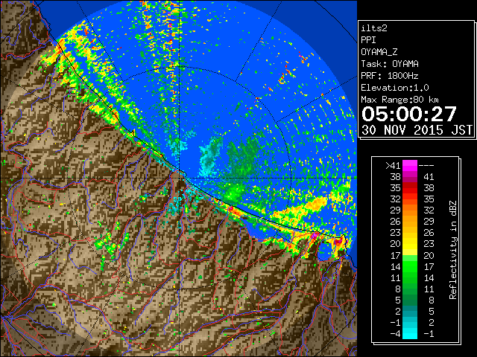Pick the bright green 14 dBZ color swatch
This screenshot has height=357, width=477.
coord(410,266)
